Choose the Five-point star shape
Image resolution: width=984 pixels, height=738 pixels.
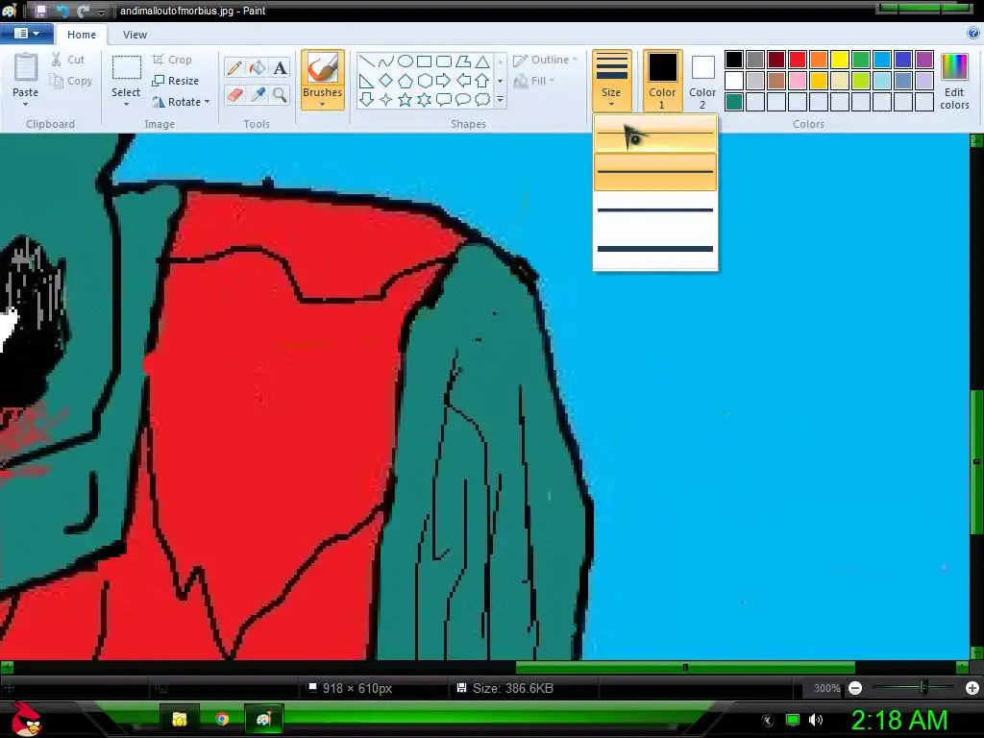(406, 99)
